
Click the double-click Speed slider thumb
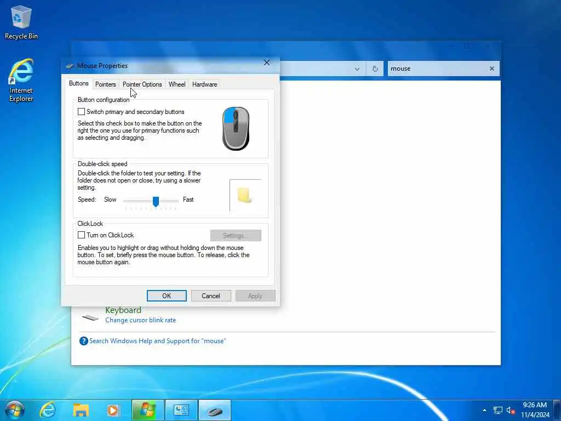[x=156, y=201]
